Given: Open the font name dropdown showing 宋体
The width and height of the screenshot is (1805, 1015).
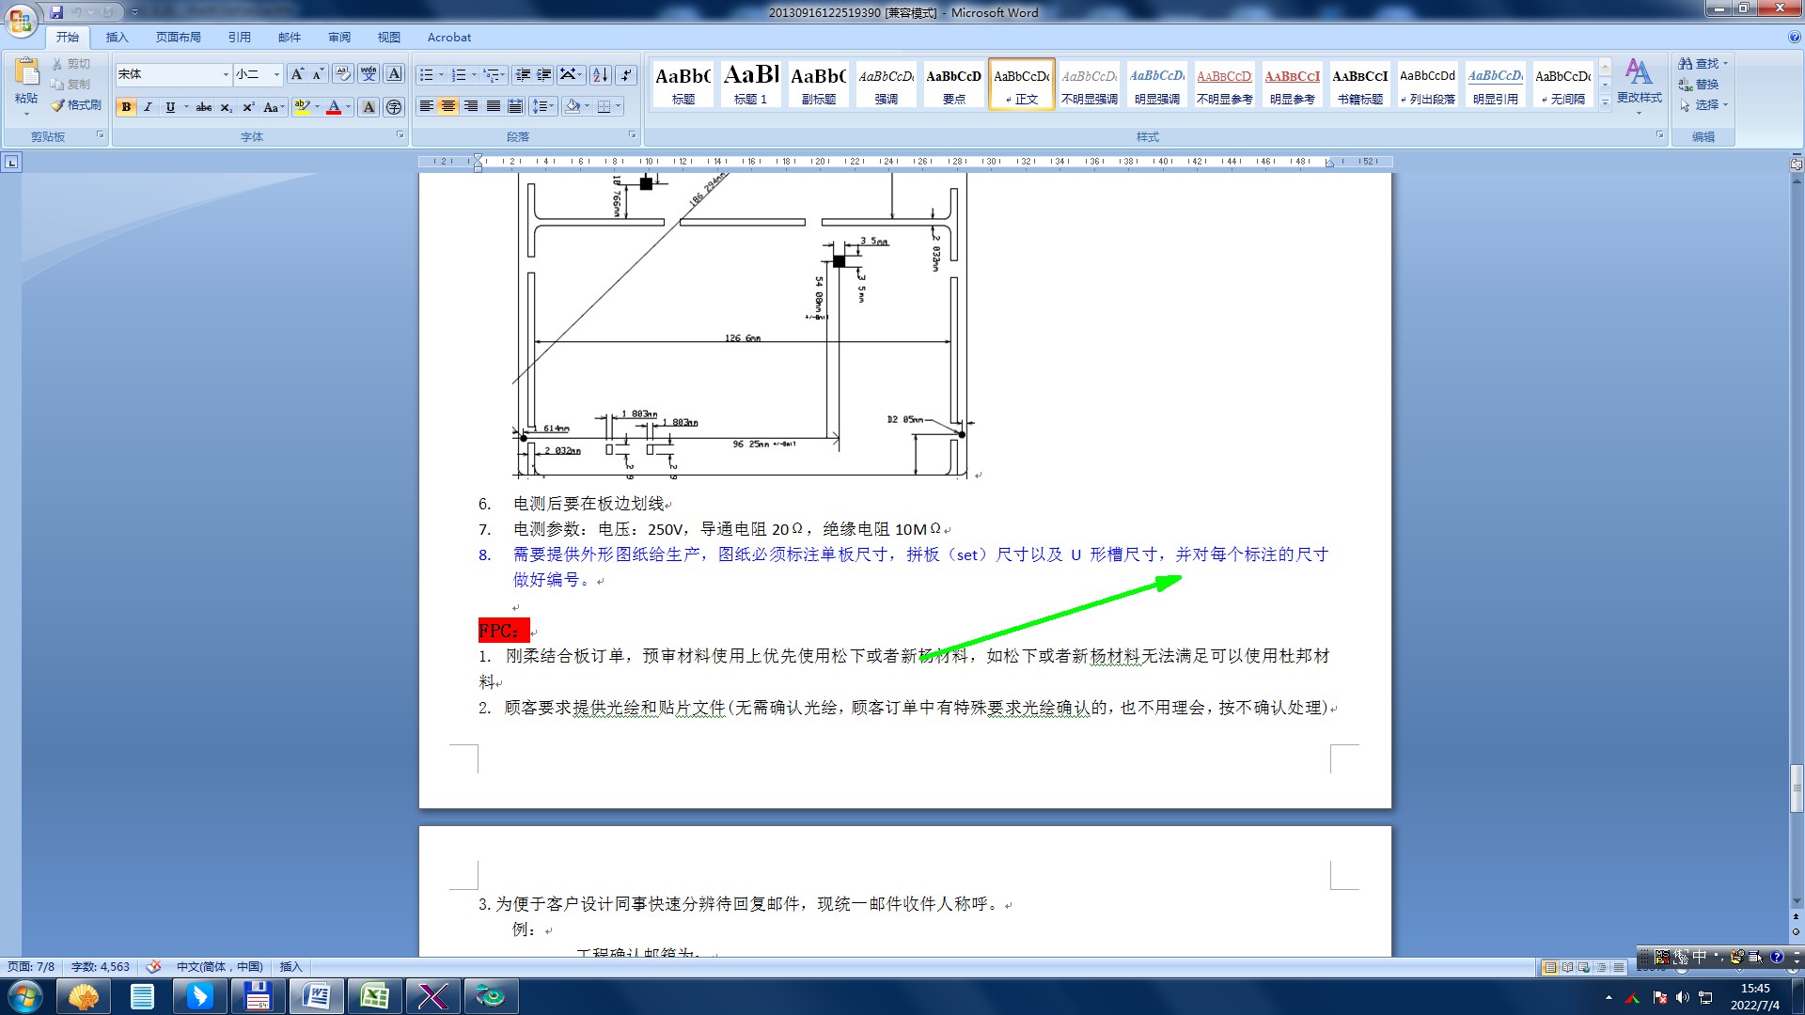Looking at the screenshot, I should coord(226,74).
